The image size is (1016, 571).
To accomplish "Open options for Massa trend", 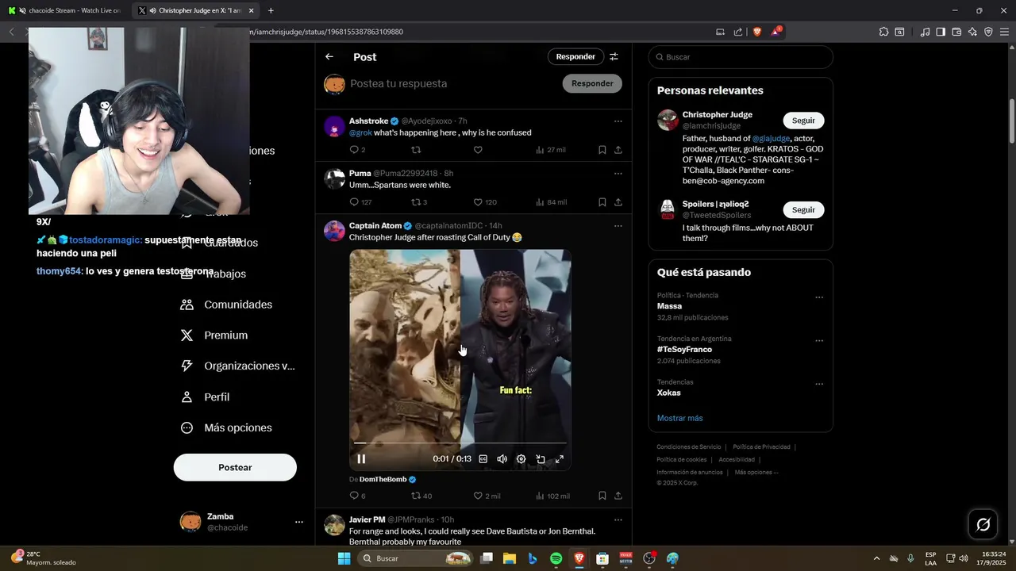I will pyautogui.click(x=819, y=298).
